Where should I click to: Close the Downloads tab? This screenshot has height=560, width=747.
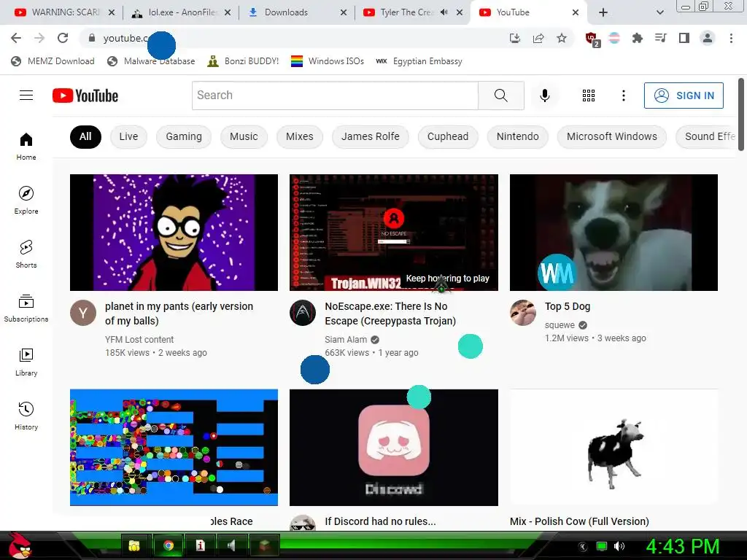(343, 13)
